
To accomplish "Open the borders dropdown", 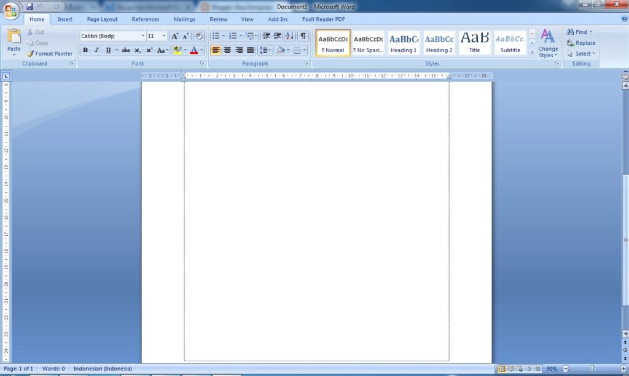I will pyautogui.click(x=304, y=50).
